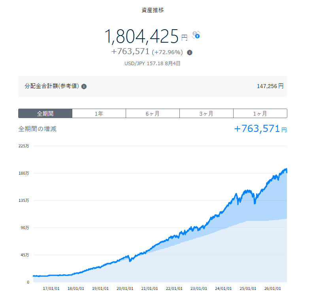Click the 25/01/01 date label

coord(248,288)
